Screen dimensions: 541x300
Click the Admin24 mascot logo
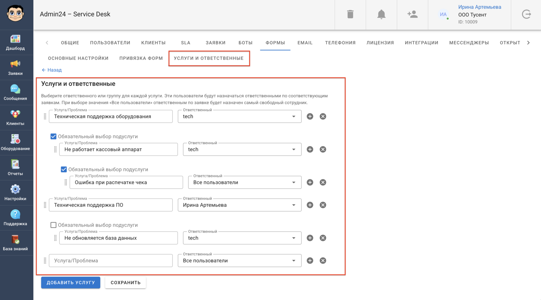(x=15, y=14)
